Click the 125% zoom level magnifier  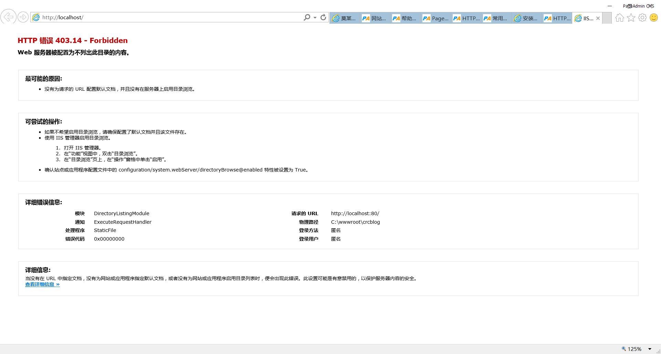tap(623, 349)
